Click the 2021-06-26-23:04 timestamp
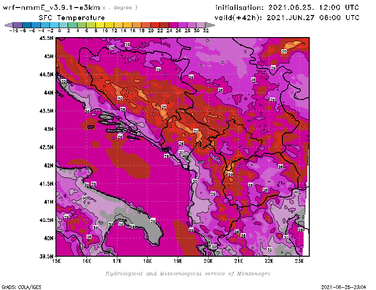The height and width of the screenshot is (290, 376). click(x=345, y=286)
